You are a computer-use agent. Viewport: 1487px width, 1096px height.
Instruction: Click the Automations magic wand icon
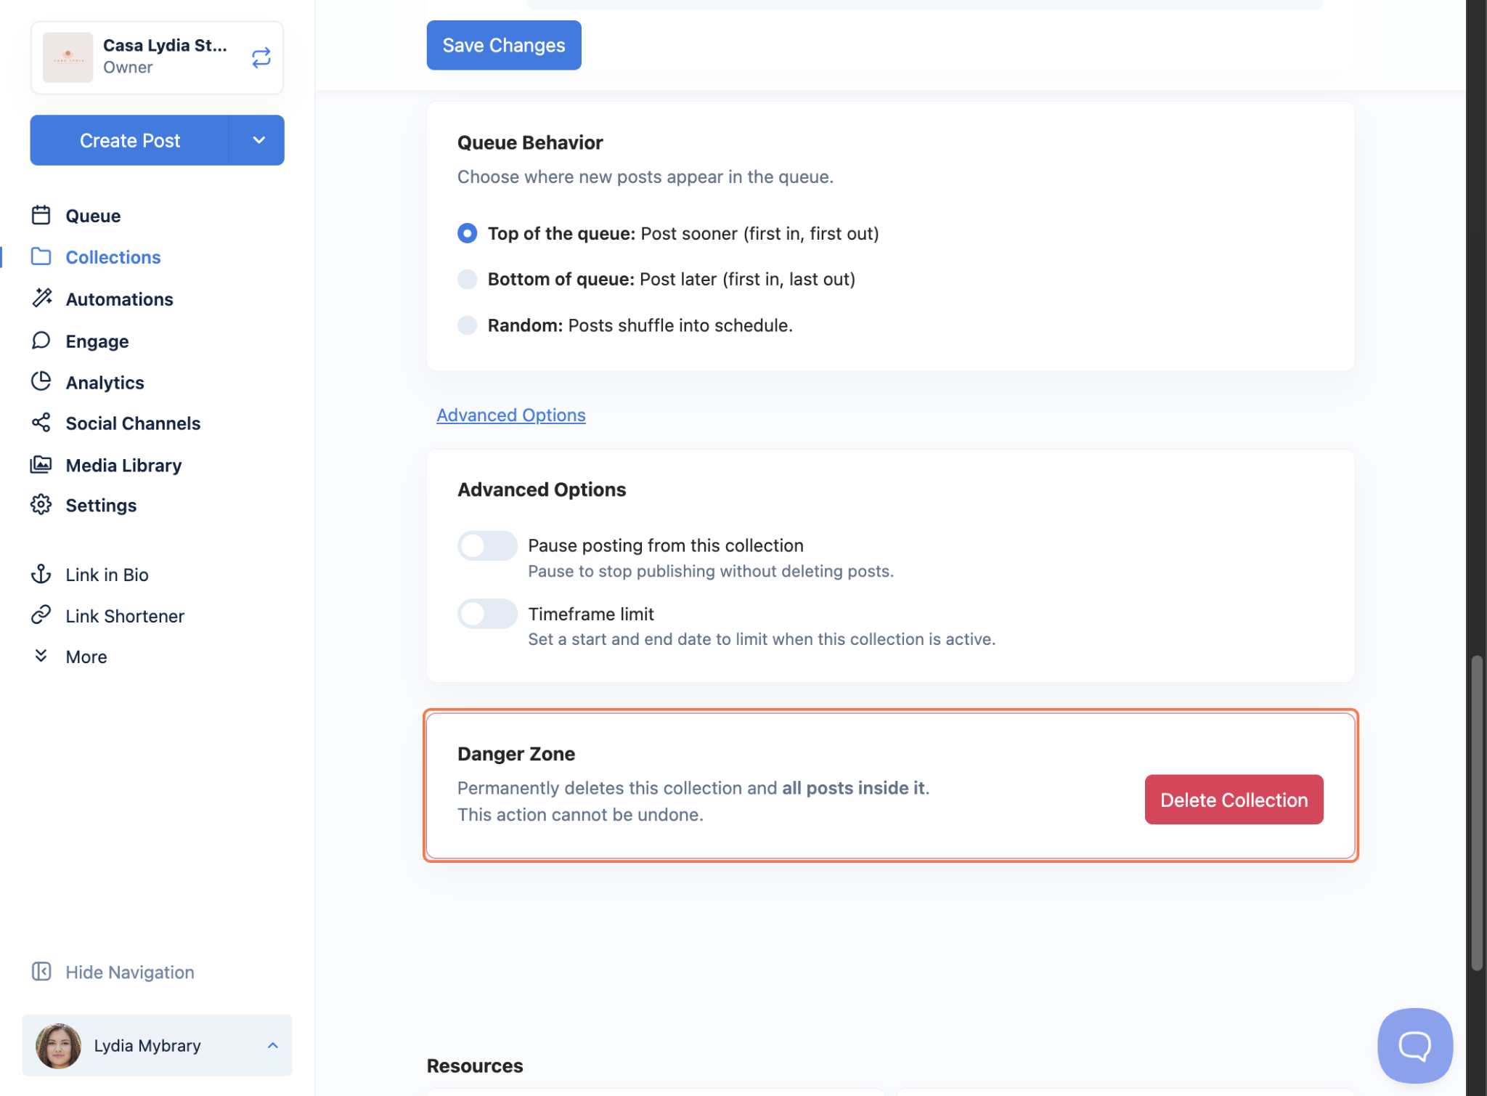click(x=41, y=299)
